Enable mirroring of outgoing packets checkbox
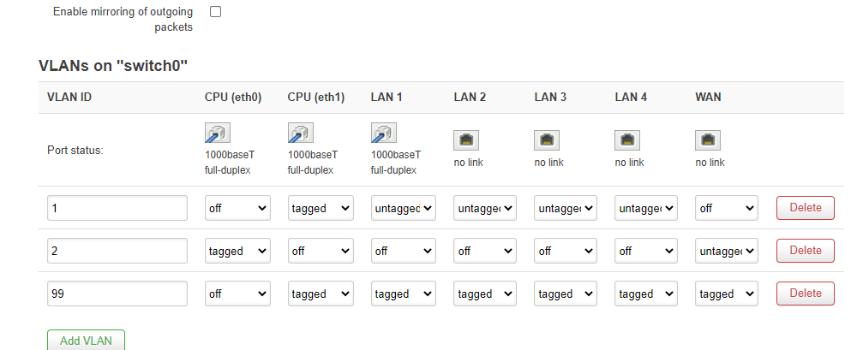 coord(216,11)
